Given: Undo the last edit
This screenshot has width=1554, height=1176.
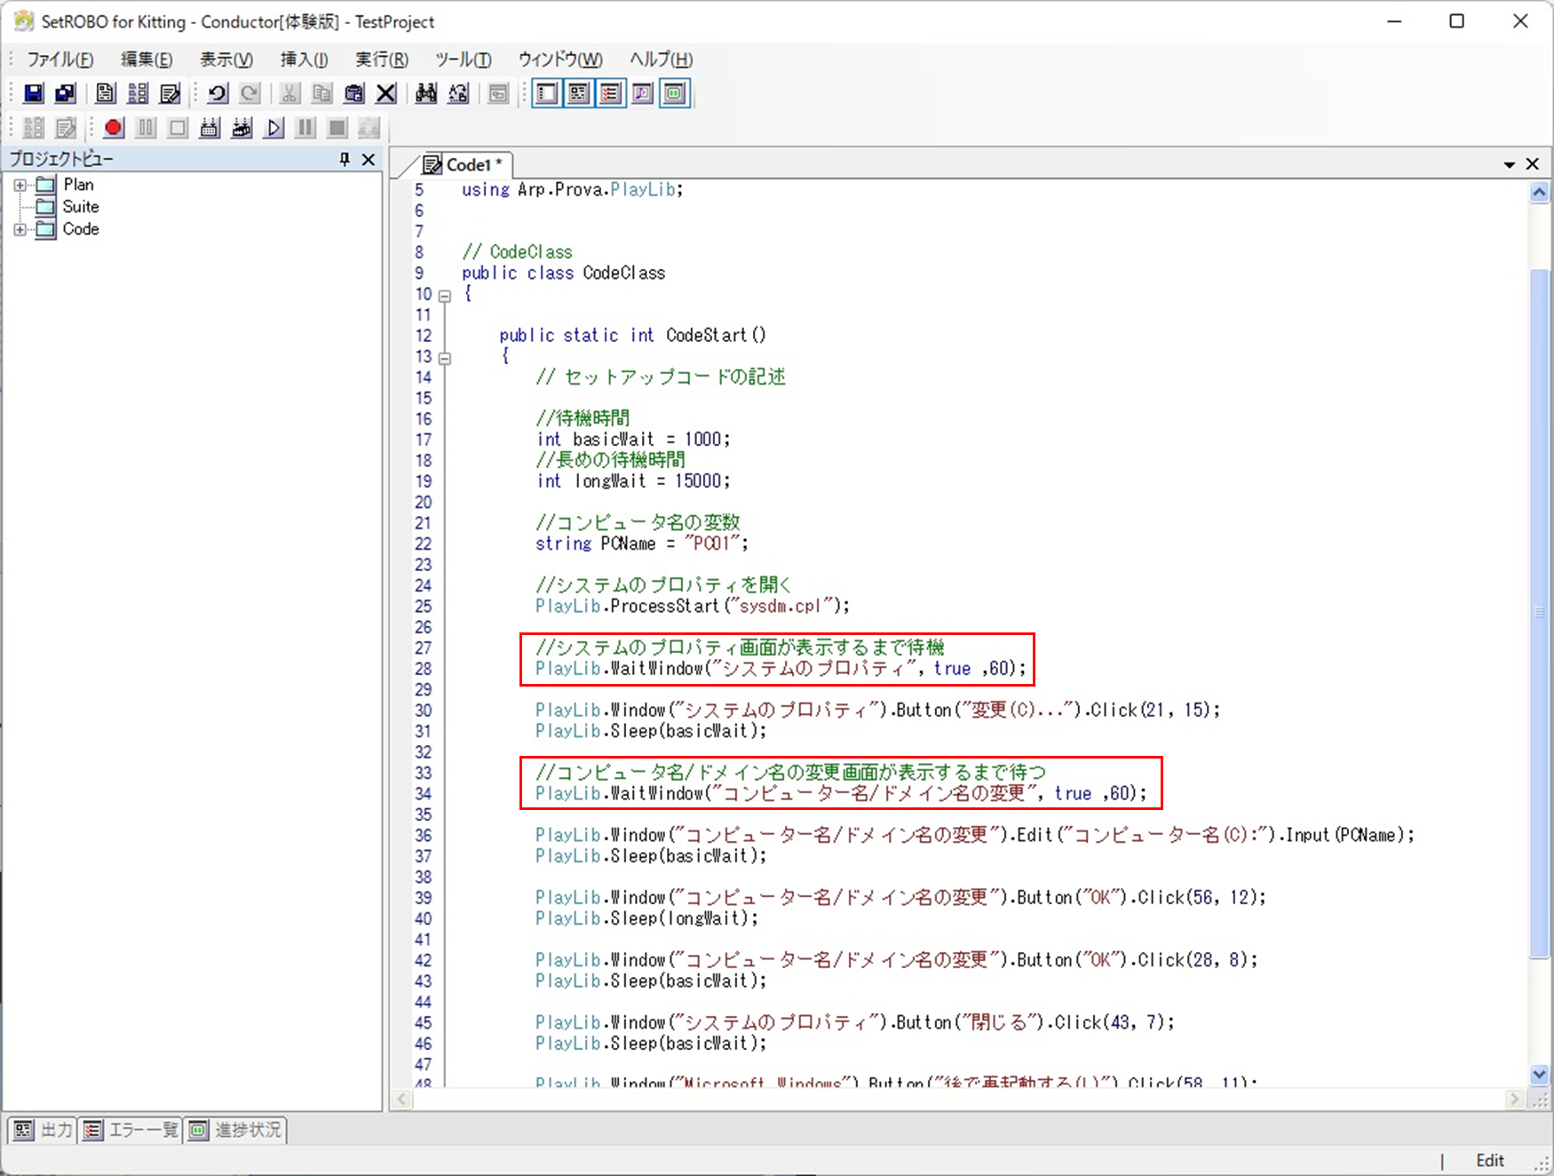Looking at the screenshot, I should tap(218, 93).
